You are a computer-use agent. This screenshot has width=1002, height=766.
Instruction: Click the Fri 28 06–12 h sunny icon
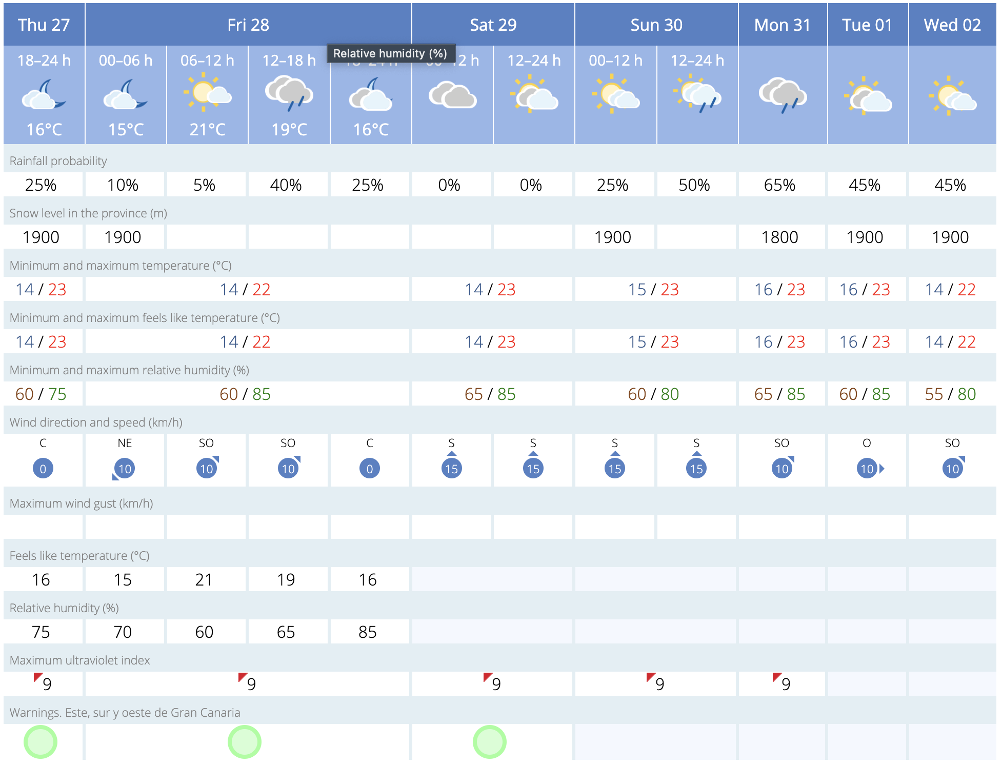pyautogui.click(x=207, y=94)
